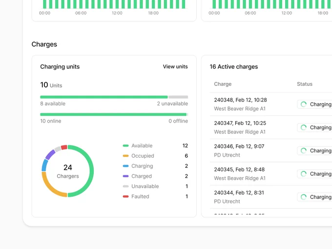Viewport: 332px width, 249px height.
Task: Click the 24 Chargers donut chart center
Action: [68, 171]
